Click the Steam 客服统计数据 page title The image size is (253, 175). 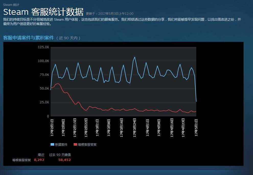[x=43, y=12]
